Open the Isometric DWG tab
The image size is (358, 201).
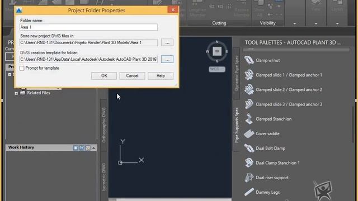(103, 177)
